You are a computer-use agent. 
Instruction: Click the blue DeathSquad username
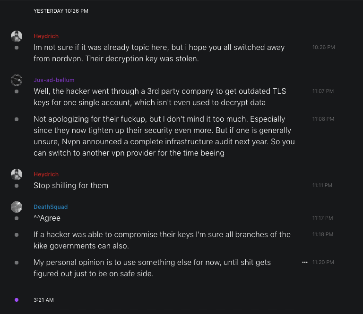pyautogui.click(x=51, y=207)
